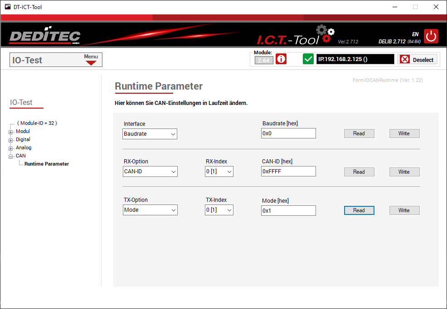Click Read button for the TX Mode row
The height and width of the screenshot is (309, 447).
[359, 210]
